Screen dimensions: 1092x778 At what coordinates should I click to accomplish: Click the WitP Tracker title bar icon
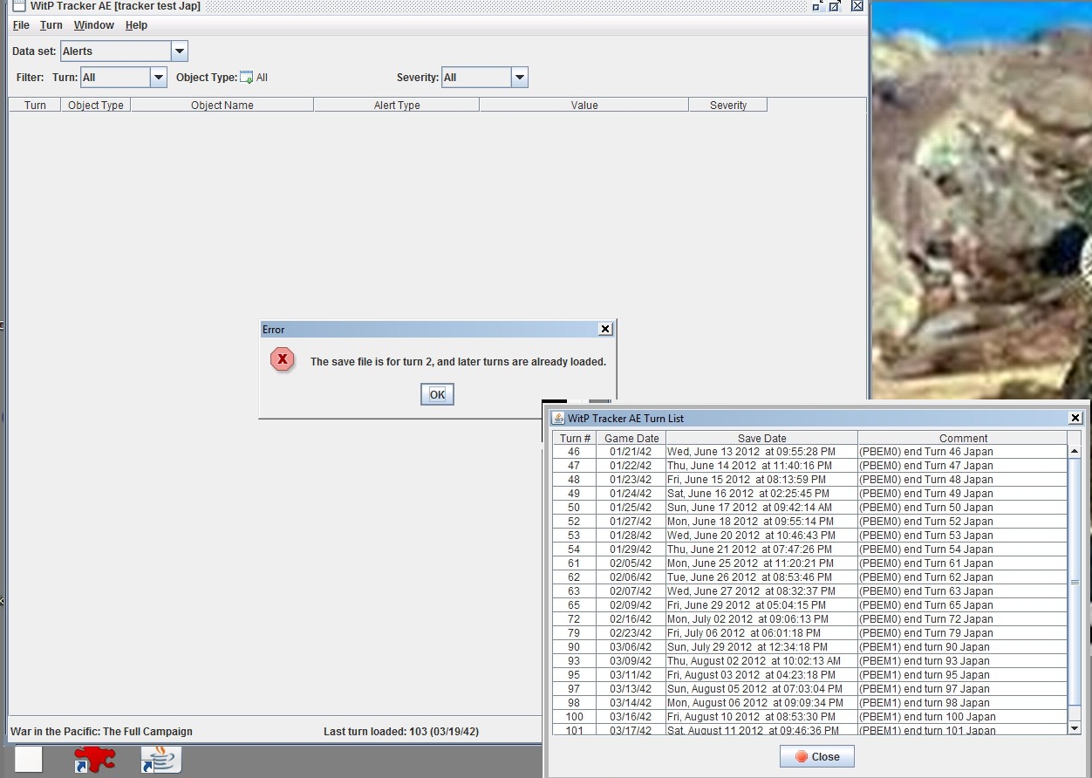(x=18, y=6)
